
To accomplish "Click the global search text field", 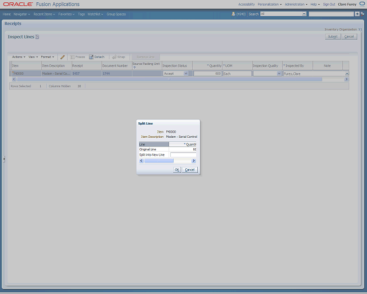I will pos(331,14).
